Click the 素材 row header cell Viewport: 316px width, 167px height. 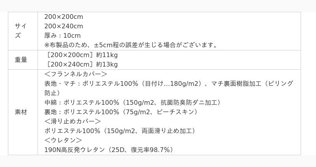21,112
